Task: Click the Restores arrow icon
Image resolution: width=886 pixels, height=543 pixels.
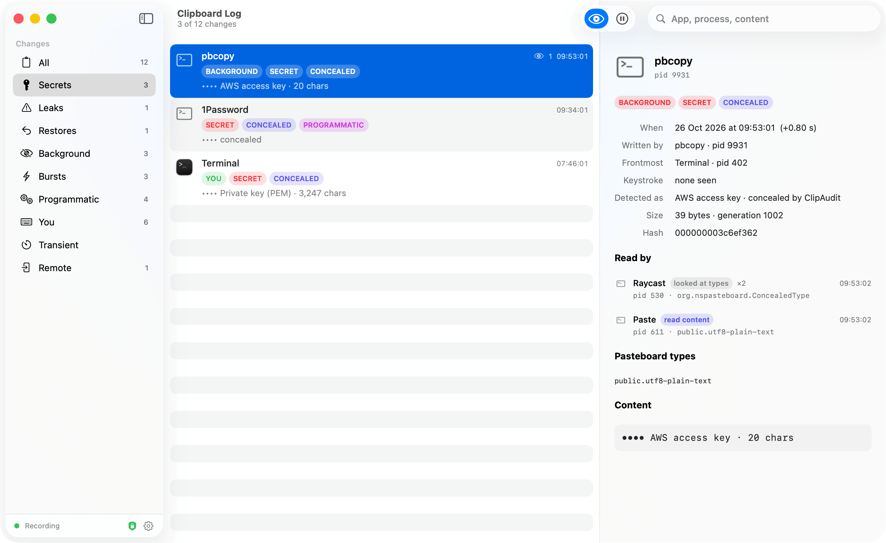Action: tap(26, 130)
